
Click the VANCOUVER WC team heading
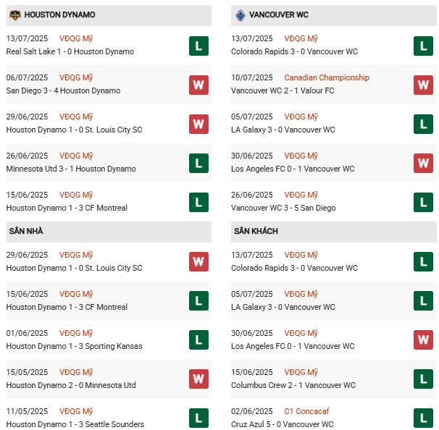[x=279, y=14]
